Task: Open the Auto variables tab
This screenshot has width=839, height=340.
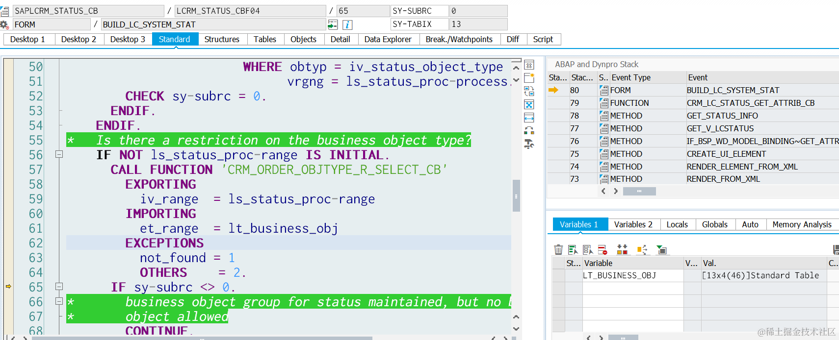Action: (x=750, y=224)
